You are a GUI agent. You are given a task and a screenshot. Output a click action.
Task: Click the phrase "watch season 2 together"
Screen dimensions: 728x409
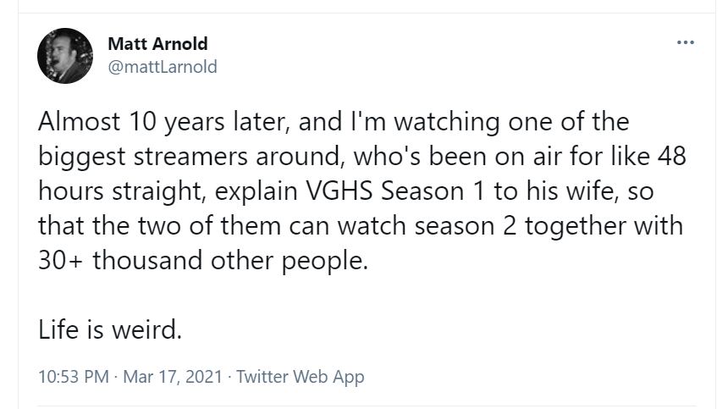pos(473,225)
